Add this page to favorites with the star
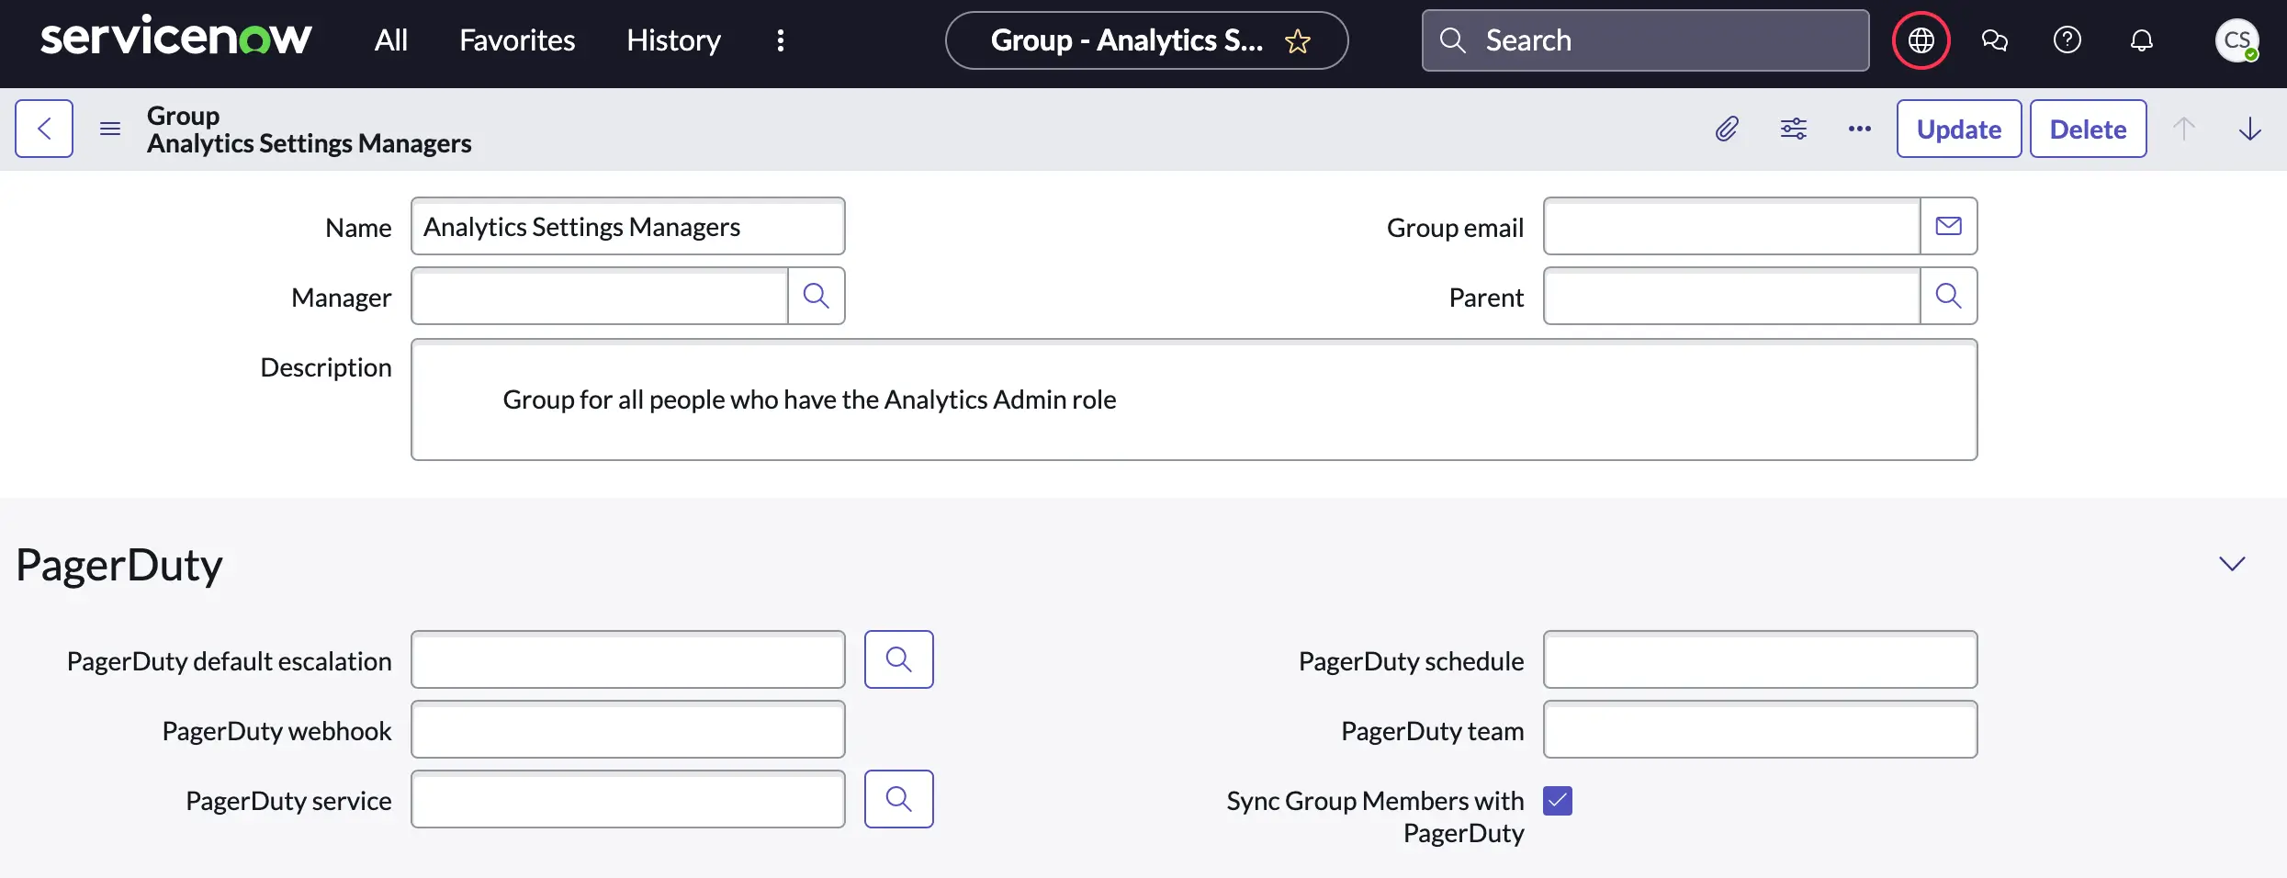 pyautogui.click(x=1298, y=41)
